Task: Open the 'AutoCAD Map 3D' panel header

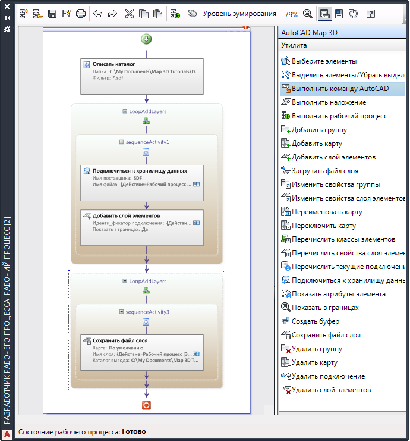Action: point(342,33)
